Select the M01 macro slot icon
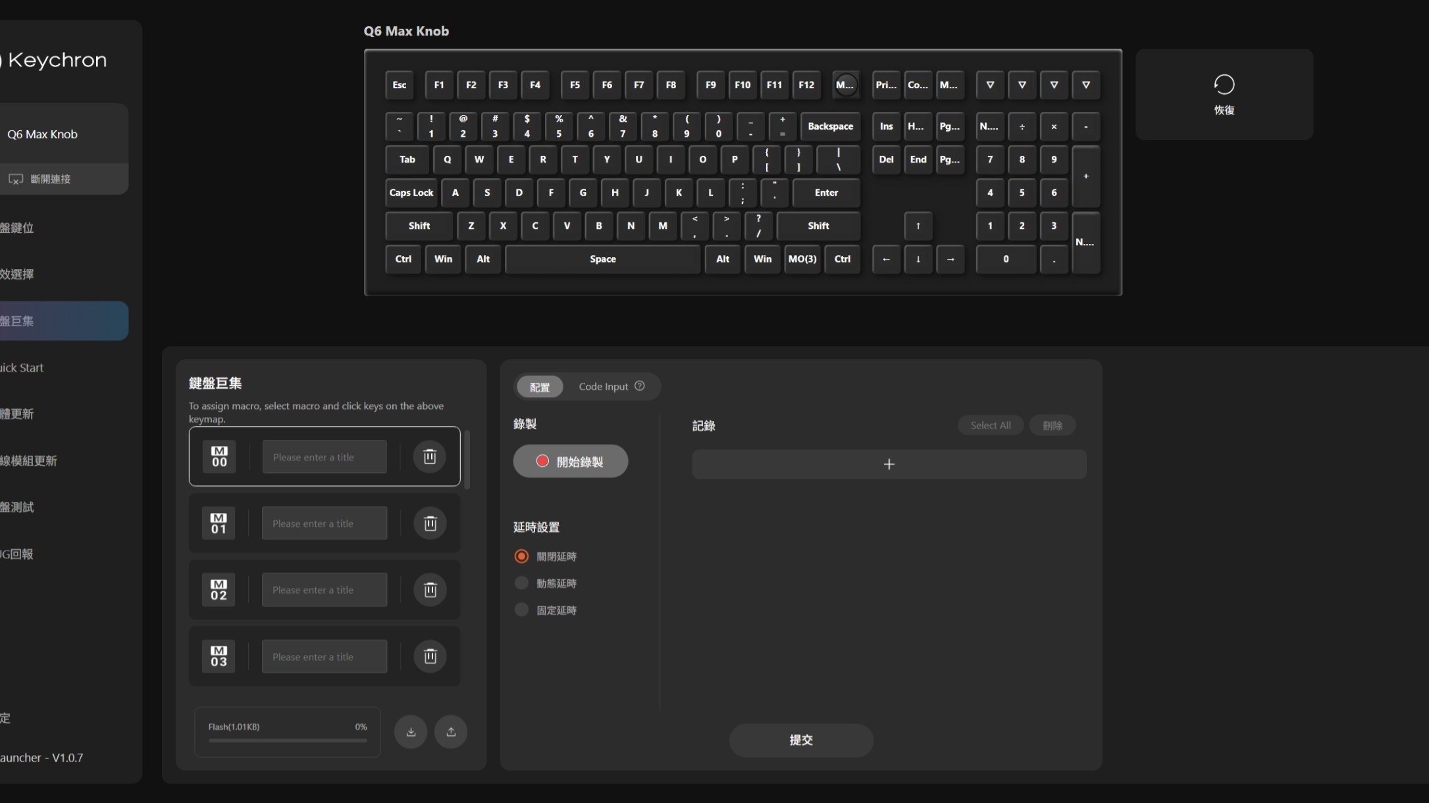Screen dimensions: 1429x803 (219, 523)
